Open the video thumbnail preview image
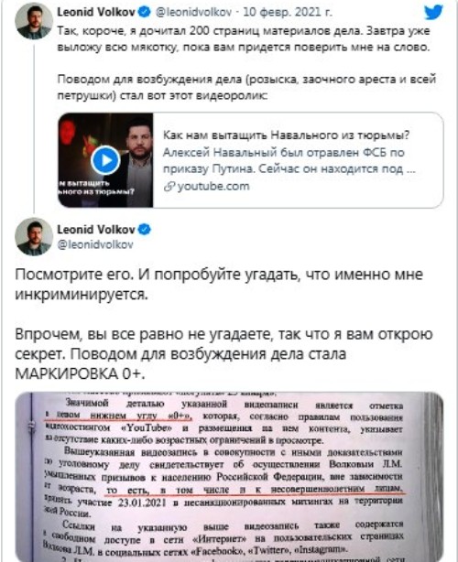458x562 pixels. 105,160
